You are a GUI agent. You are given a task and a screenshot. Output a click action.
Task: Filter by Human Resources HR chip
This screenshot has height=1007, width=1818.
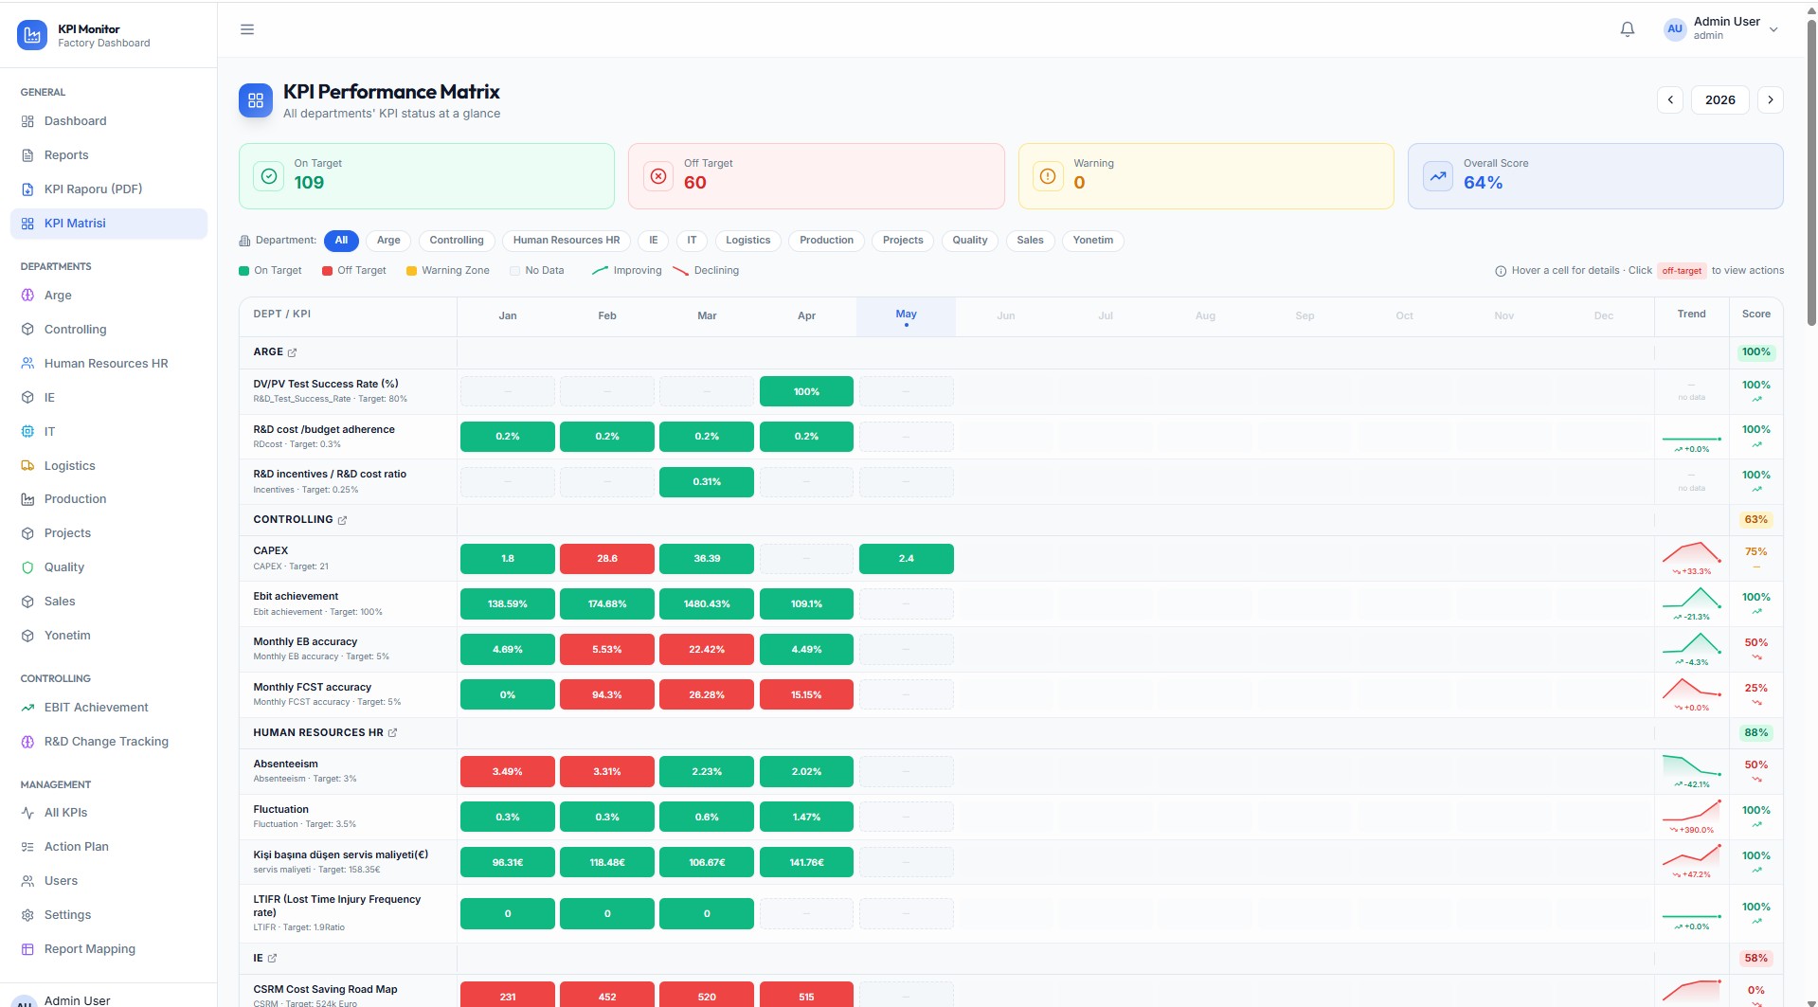pyautogui.click(x=567, y=241)
